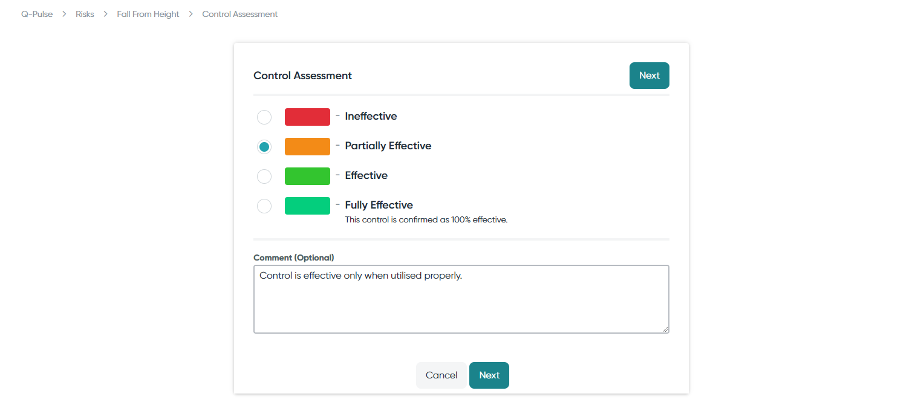
Task: Click the Next button beside Cancel
Action: click(x=489, y=375)
